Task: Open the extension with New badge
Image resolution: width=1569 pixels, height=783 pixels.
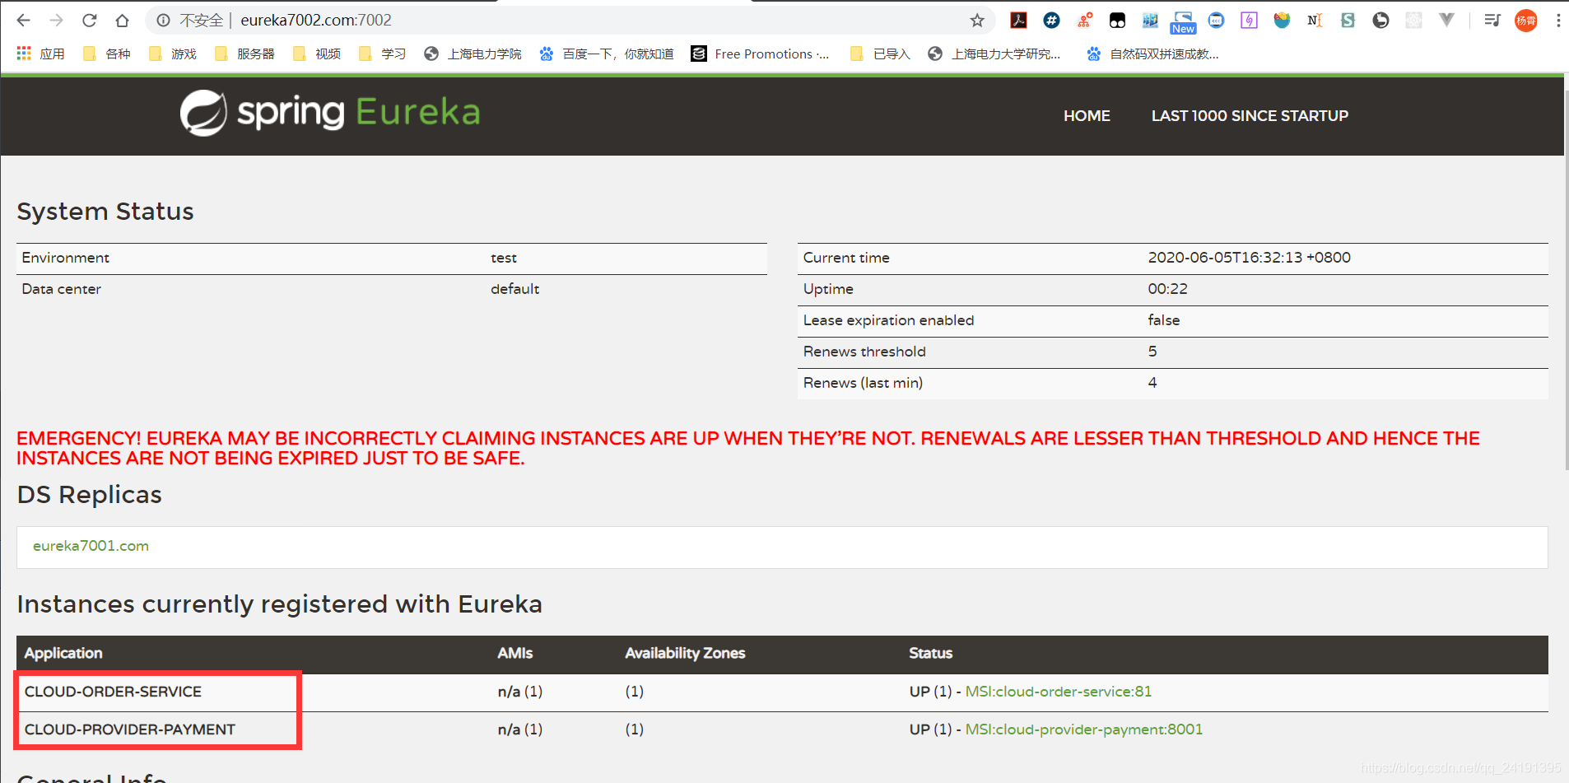Action: [x=1183, y=22]
